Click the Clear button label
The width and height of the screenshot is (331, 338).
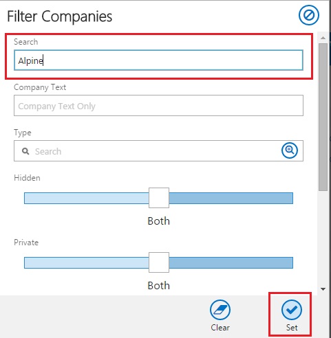pos(220,328)
